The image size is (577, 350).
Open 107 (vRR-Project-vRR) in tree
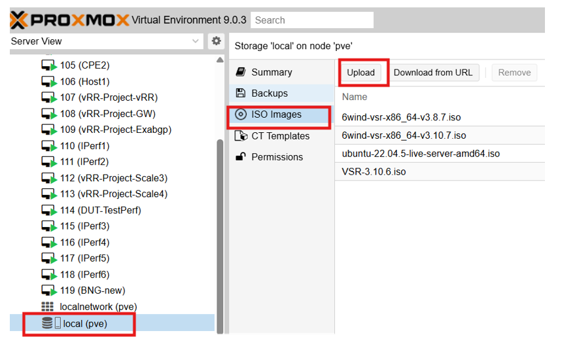tap(109, 97)
